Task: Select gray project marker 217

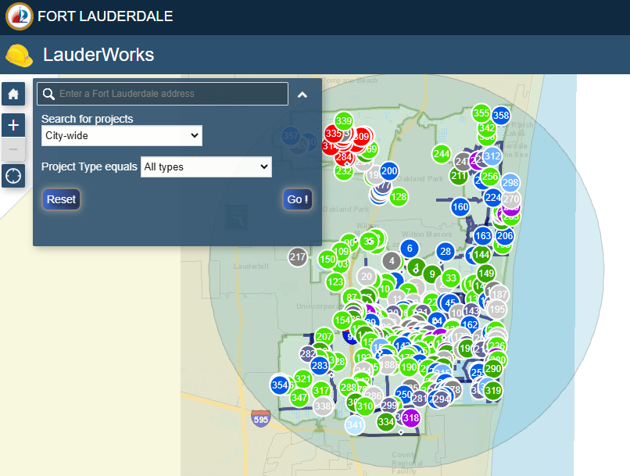Action: pos(297,257)
